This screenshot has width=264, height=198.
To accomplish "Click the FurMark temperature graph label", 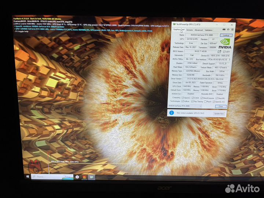I will [65, 162].
